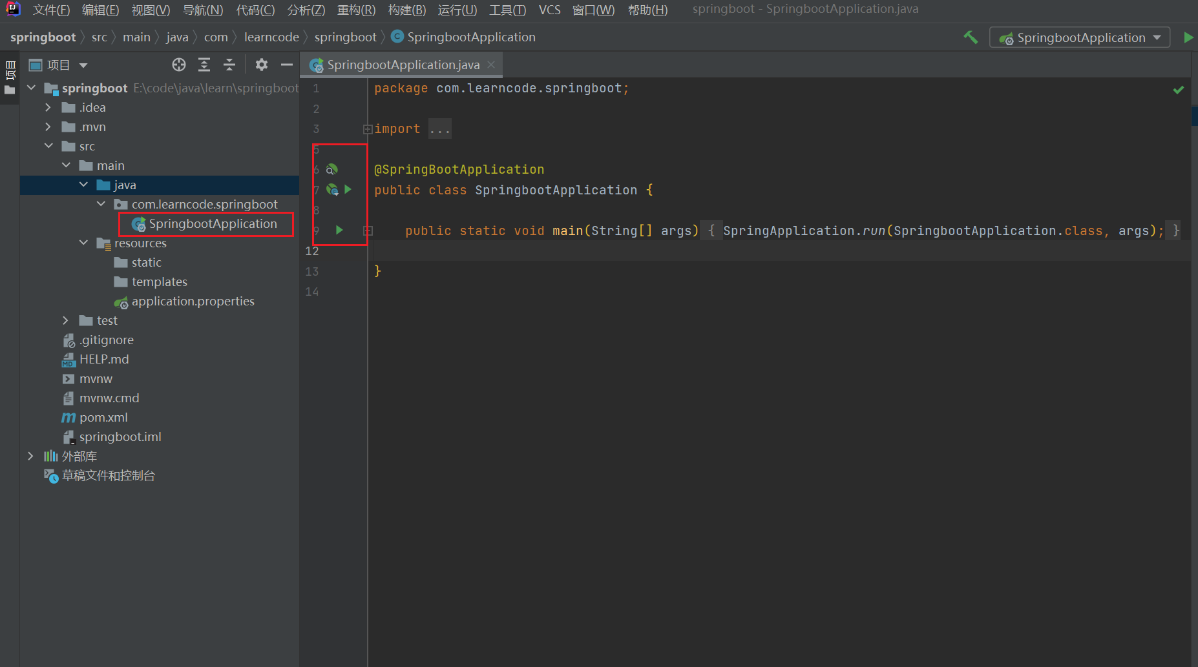The height and width of the screenshot is (667, 1198).
Task: Open the SpringbootApplication run configuration dropdown
Action: click(x=1080, y=37)
